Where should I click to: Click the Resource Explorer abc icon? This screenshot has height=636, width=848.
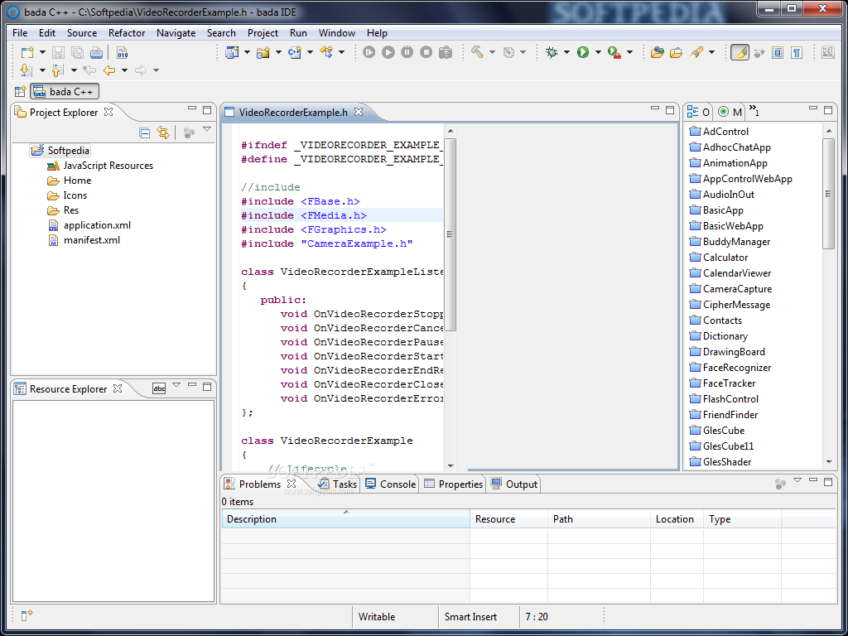tap(159, 388)
